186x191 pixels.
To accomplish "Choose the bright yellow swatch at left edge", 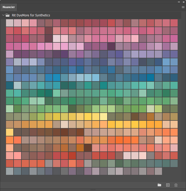I will coord(10,132).
